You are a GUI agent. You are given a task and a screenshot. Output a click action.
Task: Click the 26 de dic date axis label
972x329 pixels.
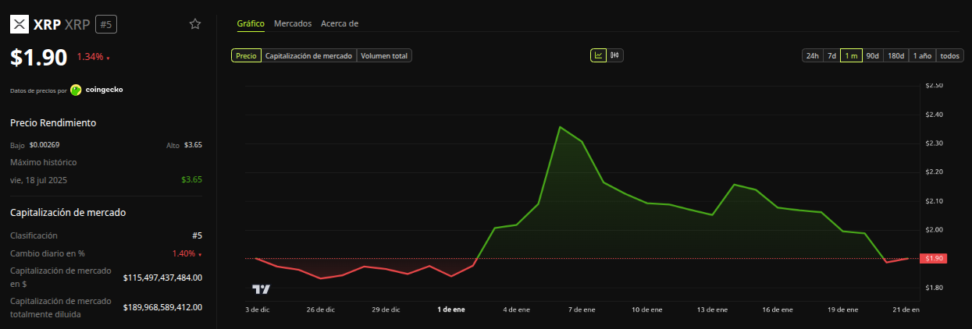click(x=320, y=310)
